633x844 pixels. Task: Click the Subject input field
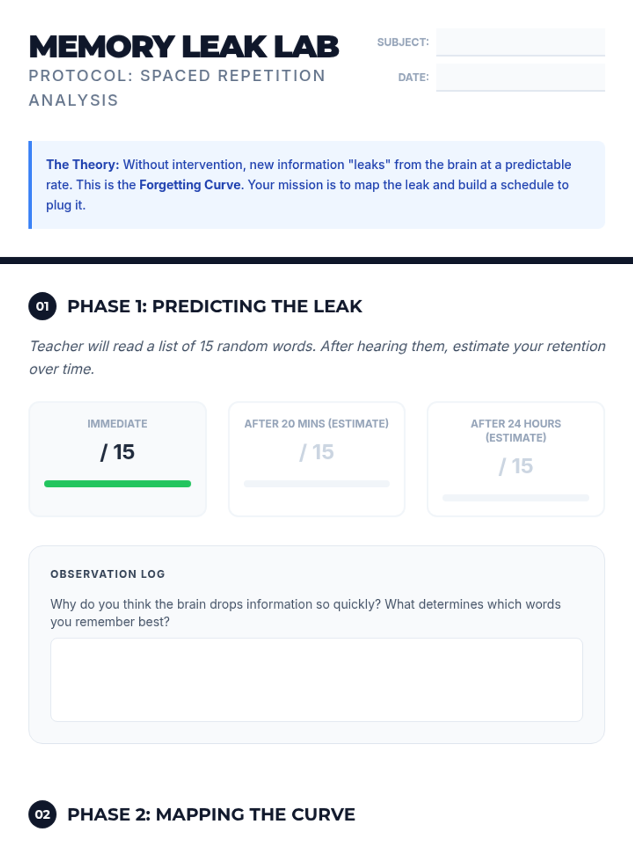tap(520, 42)
